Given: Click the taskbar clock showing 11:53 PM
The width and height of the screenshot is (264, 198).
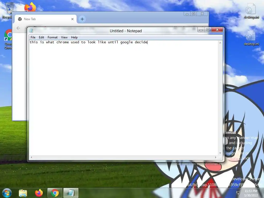Looking at the screenshot, I should 251,193.
